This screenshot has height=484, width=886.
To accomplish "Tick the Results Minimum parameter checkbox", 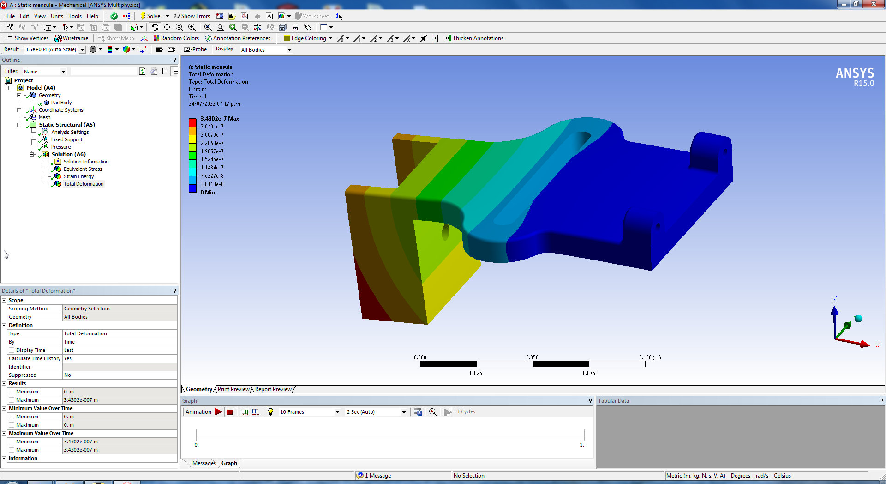I will pyautogui.click(x=12, y=392).
